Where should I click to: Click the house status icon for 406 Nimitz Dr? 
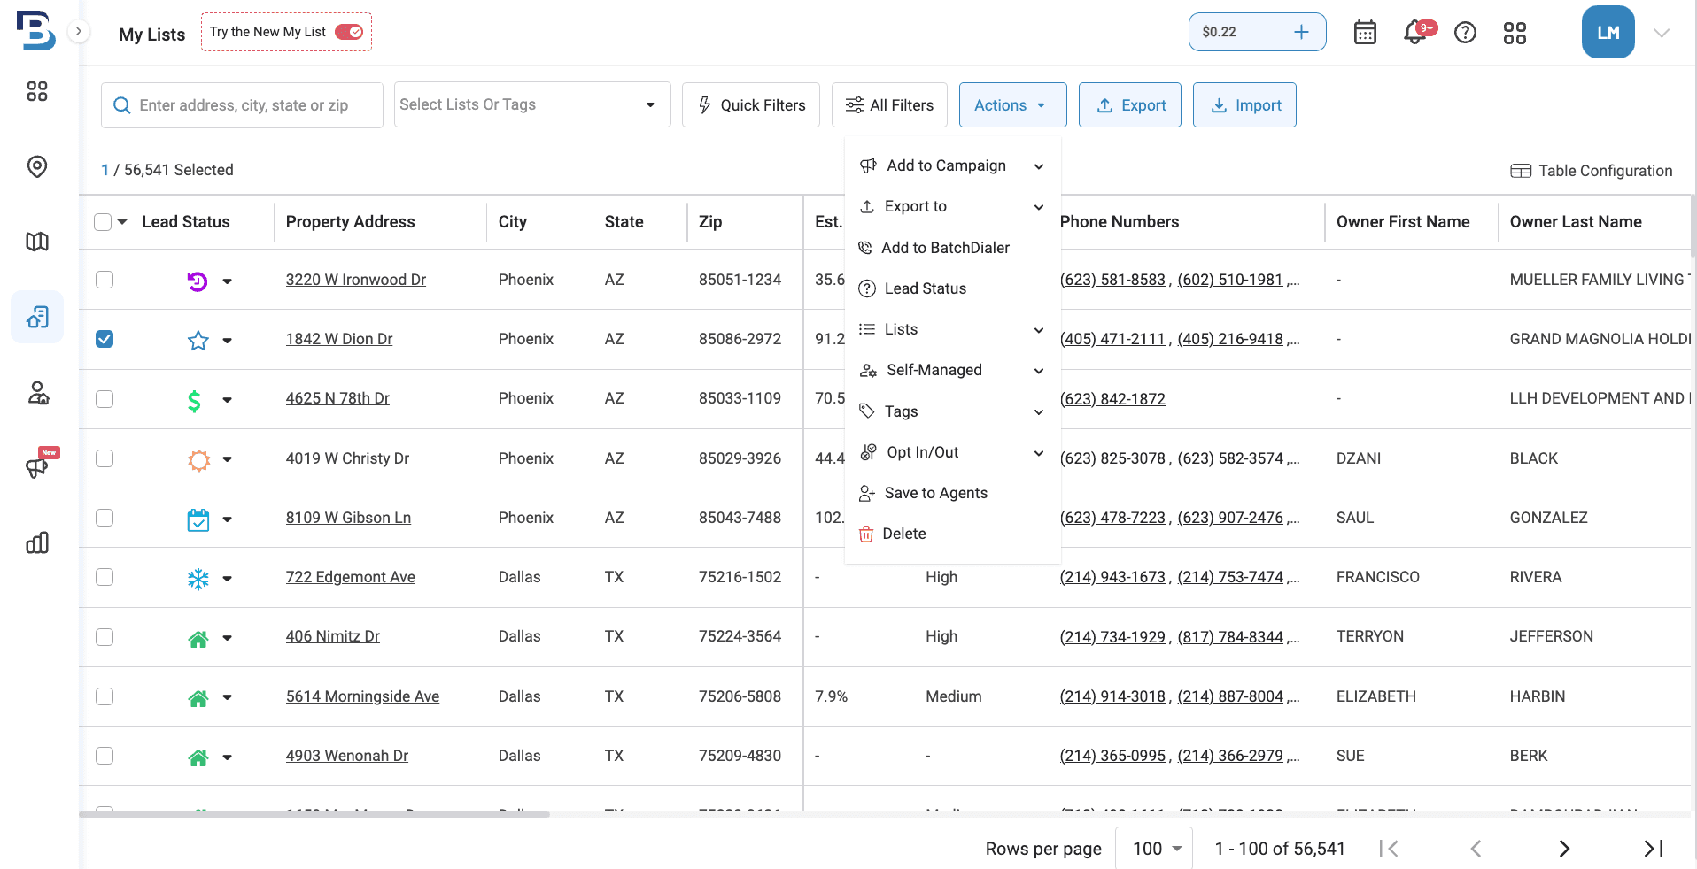coord(198,638)
